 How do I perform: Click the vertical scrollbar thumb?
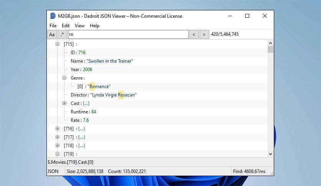pyautogui.click(x=270, y=49)
